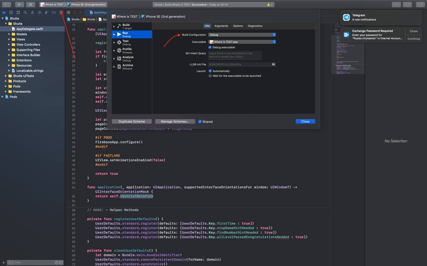Expand the Build action in scheme list
The image size is (427, 266).
tap(114, 26)
